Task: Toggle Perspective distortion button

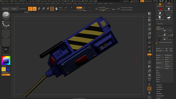Action: coord(149,38)
